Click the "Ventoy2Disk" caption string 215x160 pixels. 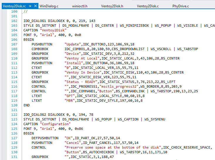53,30
